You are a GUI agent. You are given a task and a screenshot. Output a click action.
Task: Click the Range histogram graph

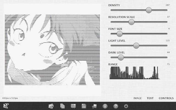click(x=134, y=73)
